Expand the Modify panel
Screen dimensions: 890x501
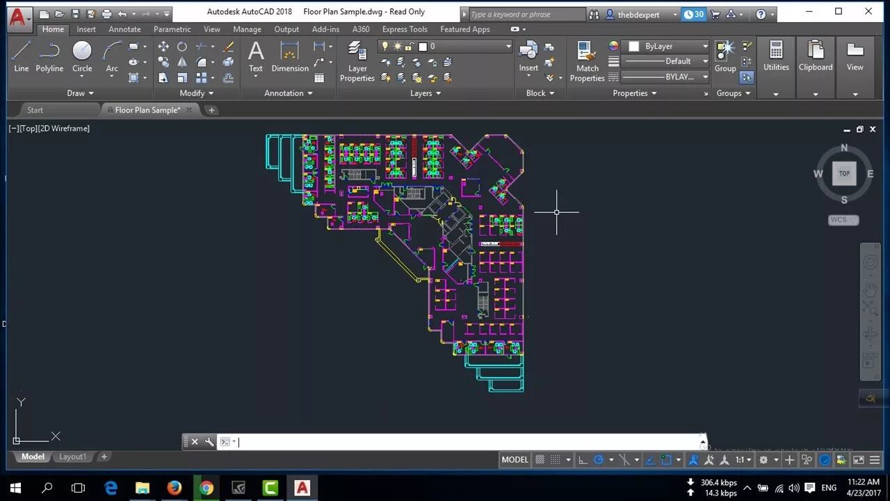(x=197, y=93)
